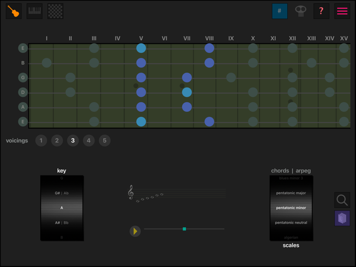Screen dimensions: 356x267
Task: Select voicing 5
Action: point(105,140)
